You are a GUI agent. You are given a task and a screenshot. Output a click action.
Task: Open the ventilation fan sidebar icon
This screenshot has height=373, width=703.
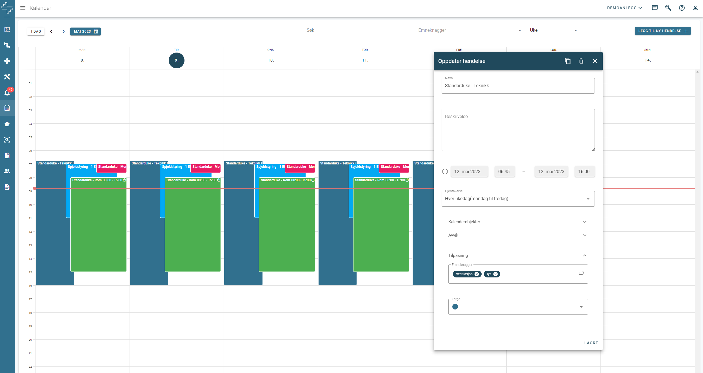click(x=7, y=61)
